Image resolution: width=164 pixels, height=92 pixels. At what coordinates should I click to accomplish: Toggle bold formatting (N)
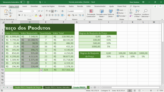[x=19, y=15]
